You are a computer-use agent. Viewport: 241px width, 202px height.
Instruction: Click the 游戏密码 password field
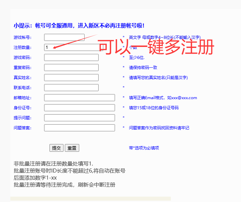coord(71,58)
